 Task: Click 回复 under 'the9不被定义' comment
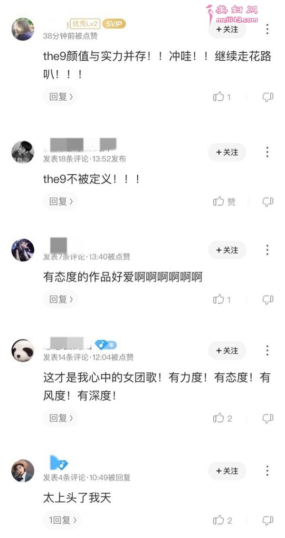click(x=60, y=201)
